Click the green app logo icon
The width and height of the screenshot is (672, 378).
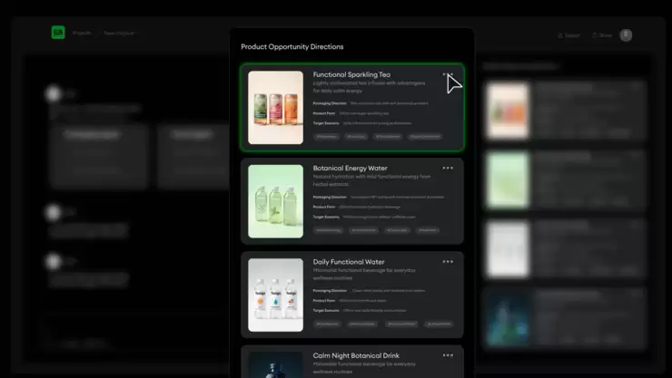58,34
